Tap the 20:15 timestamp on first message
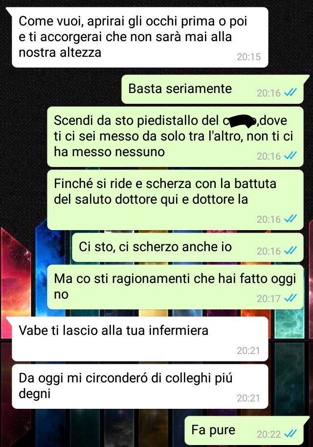The width and height of the screenshot is (313, 447). point(248,57)
